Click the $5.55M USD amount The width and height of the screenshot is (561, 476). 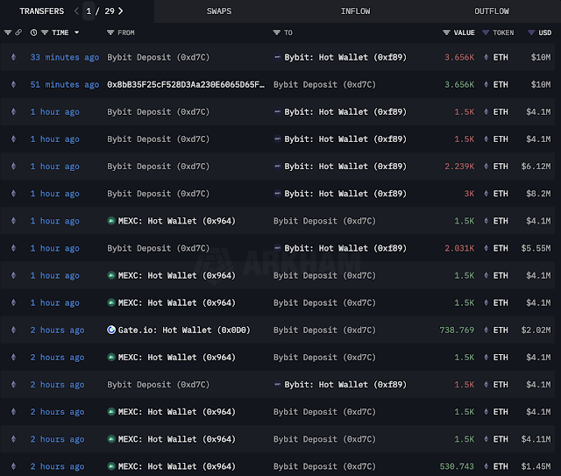coord(536,248)
